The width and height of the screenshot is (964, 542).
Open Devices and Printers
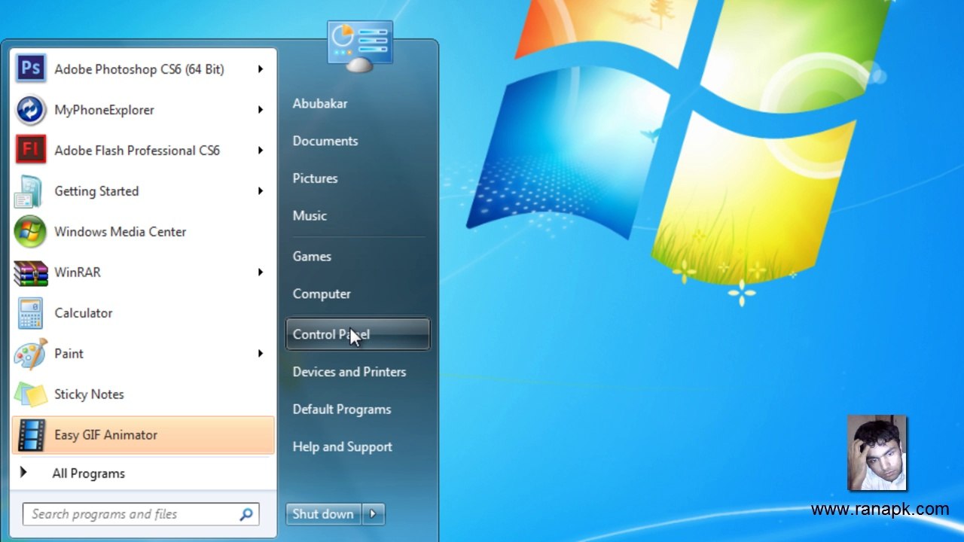[x=349, y=372]
